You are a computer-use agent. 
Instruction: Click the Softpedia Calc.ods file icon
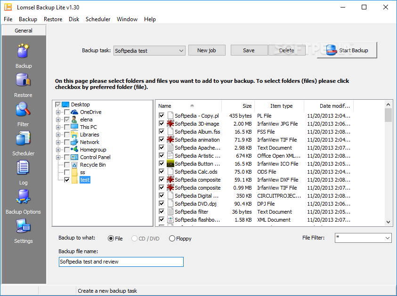click(x=170, y=172)
